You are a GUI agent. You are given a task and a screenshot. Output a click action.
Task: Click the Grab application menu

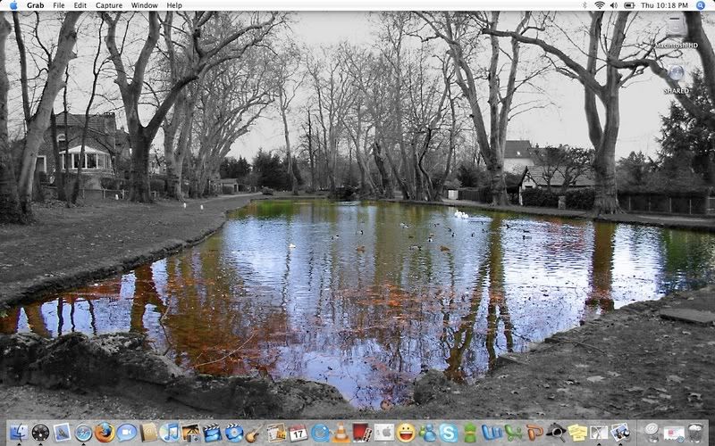[36, 5]
